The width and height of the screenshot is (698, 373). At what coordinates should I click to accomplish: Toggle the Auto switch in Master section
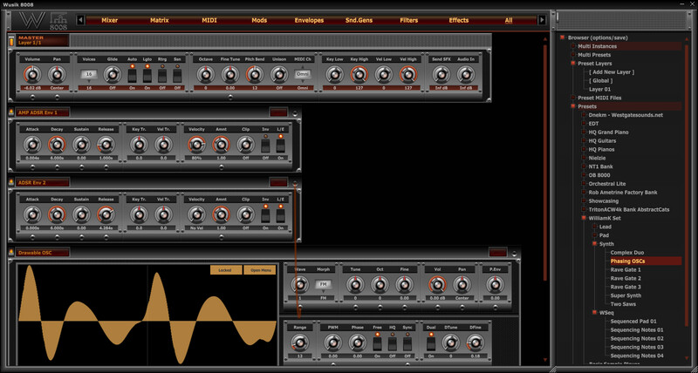click(x=133, y=76)
